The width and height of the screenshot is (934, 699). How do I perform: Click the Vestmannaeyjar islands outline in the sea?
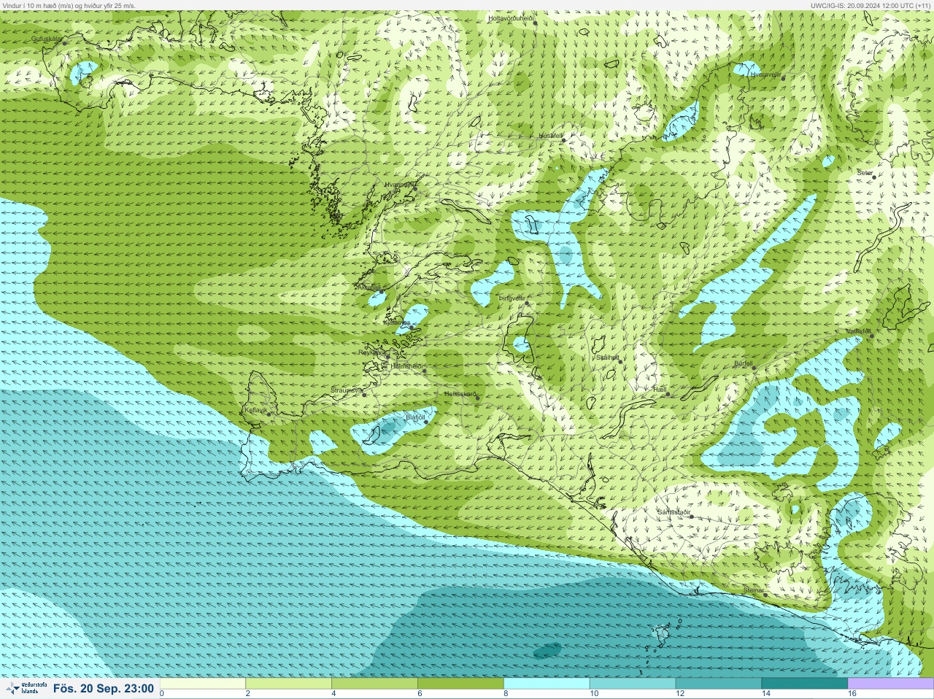click(x=662, y=636)
